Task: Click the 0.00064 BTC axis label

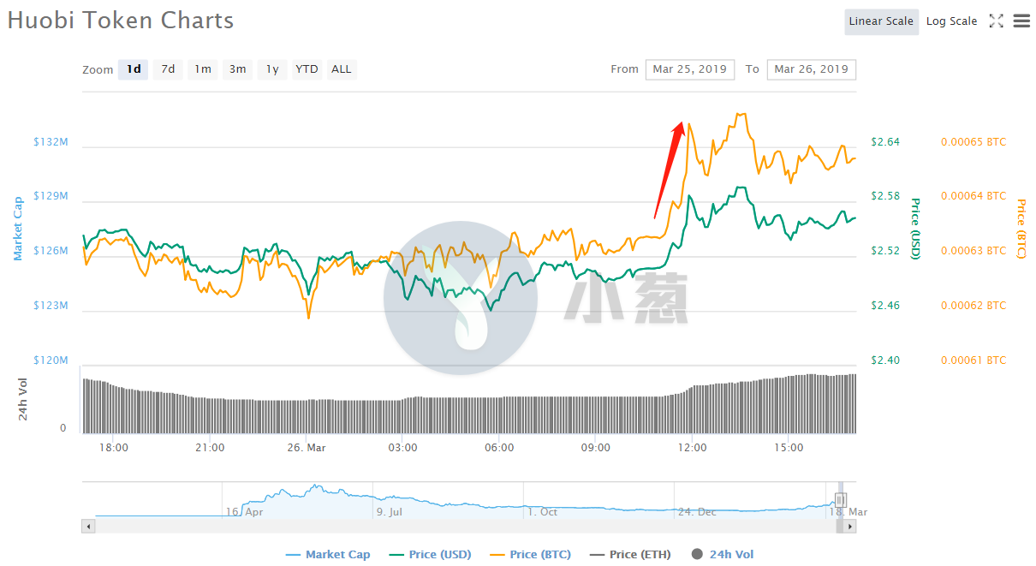Action: [973, 196]
